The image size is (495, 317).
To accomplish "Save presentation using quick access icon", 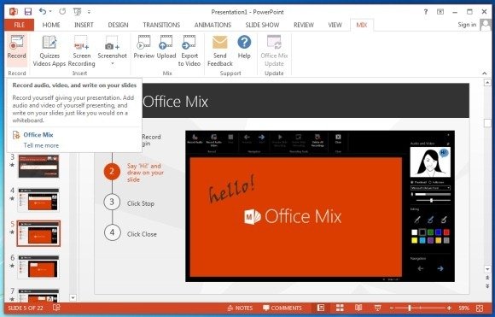I will click(28, 12).
